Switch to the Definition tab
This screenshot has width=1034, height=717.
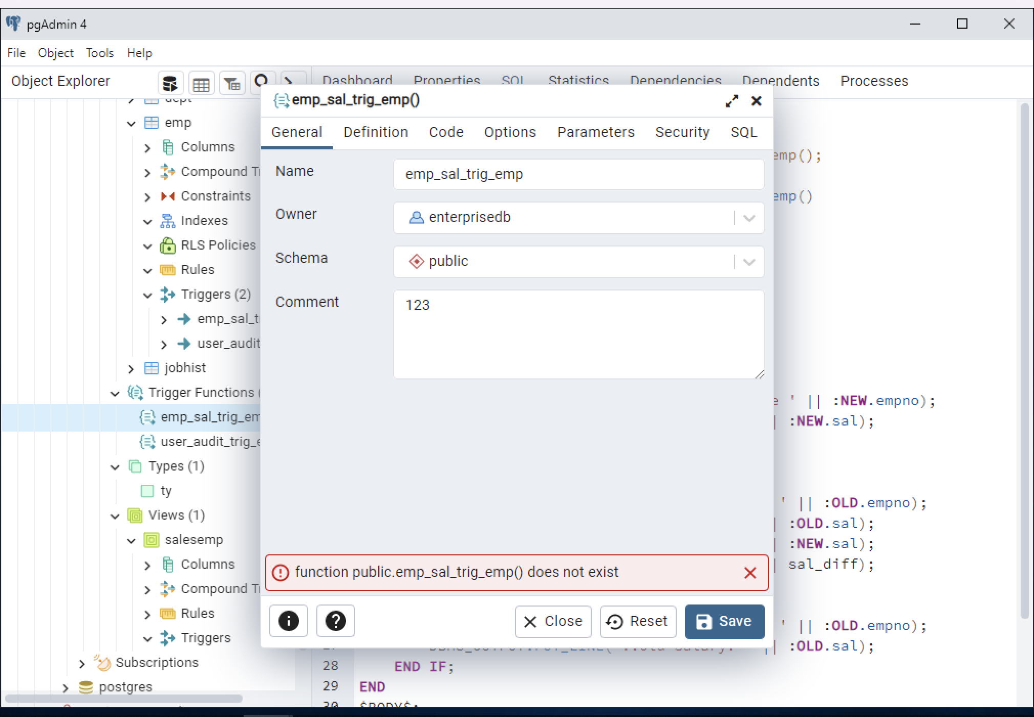tap(375, 132)
